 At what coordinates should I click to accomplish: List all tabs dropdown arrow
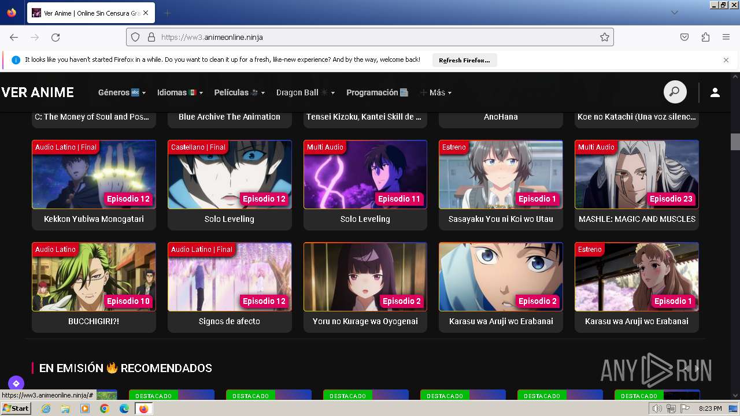point(674,13)
